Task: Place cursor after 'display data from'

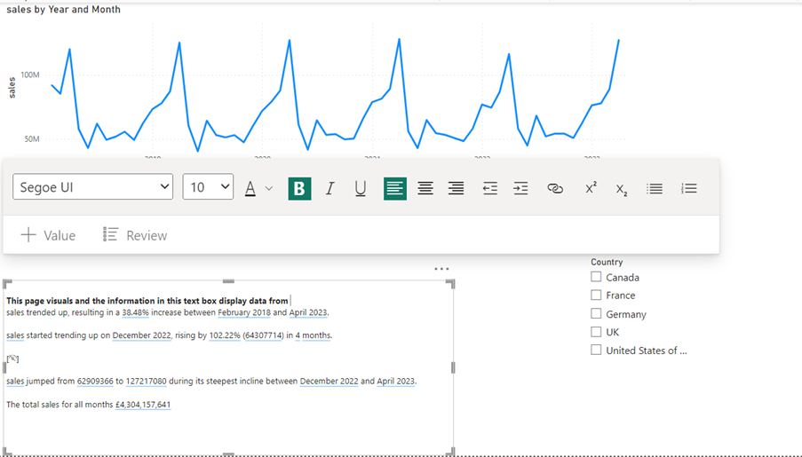Action: click(290, 301)
